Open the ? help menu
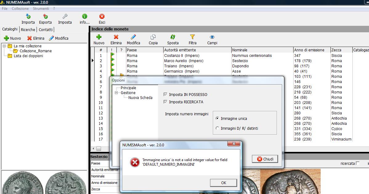Screen dimensions: 369x194 click(x=54, y=9)
